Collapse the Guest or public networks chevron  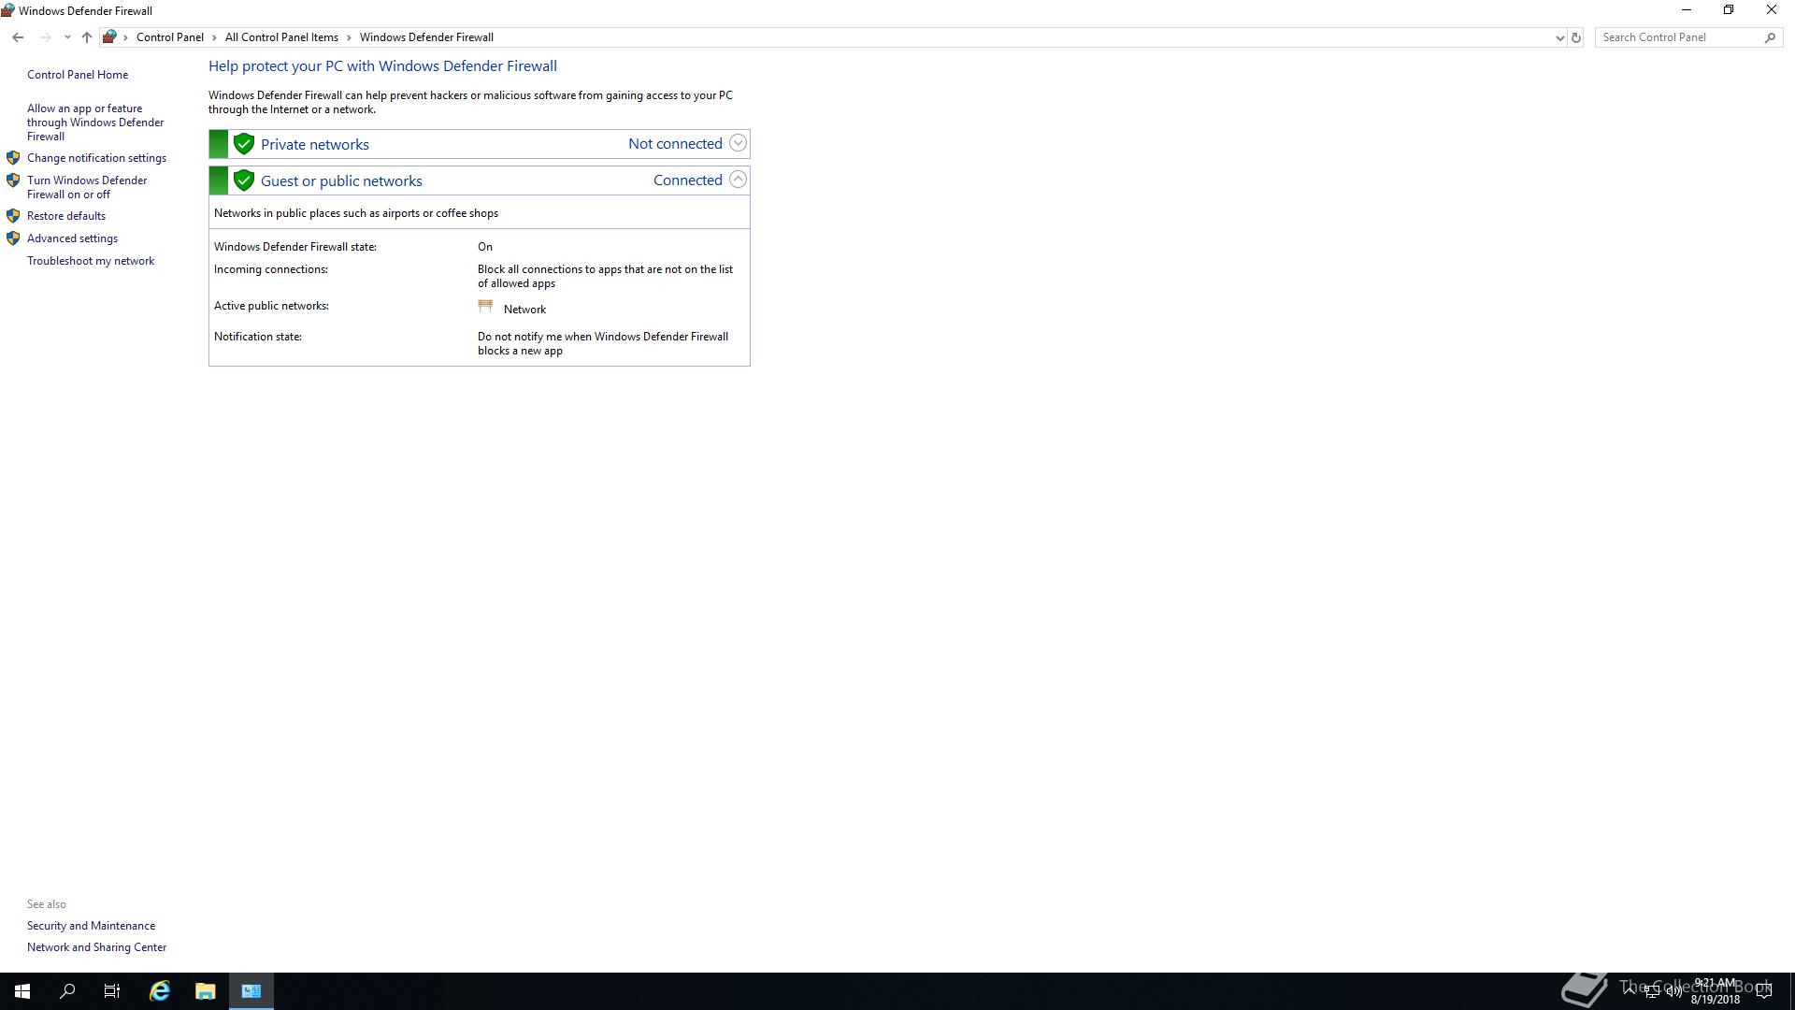point(738,180)
